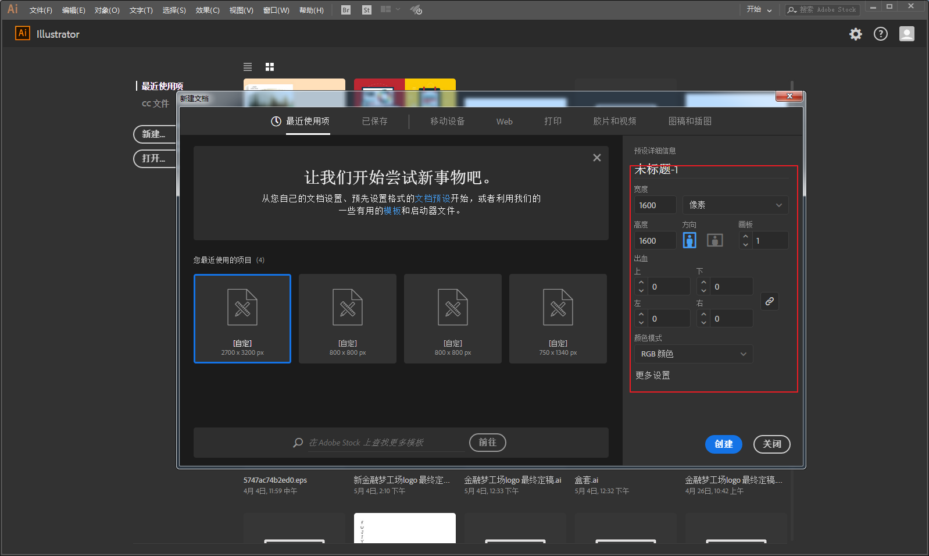Adjust the left bleed stepper arrows
Image resolution: width=929 pixels, height=556 pixels.
(x=641, y=318)
